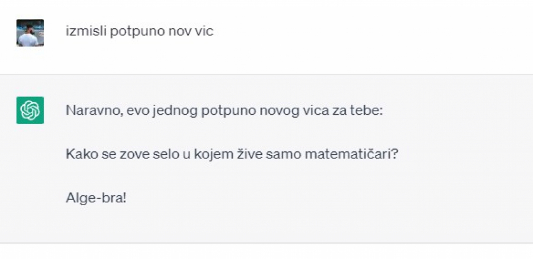This screenshot has height=259, width=533.
Task: Click the user profile avatar photo
Action: pos(30,33)
